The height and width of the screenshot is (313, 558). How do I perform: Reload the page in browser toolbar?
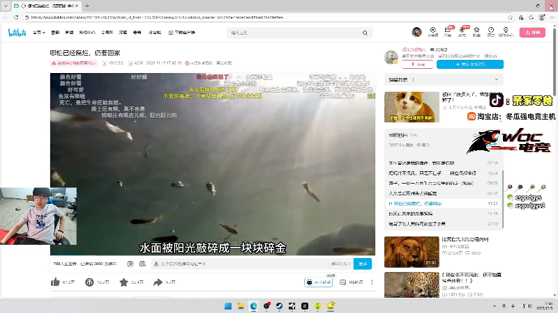click(x=16, y=17)
